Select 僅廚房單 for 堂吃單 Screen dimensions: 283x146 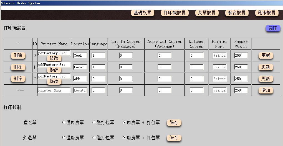64,122
